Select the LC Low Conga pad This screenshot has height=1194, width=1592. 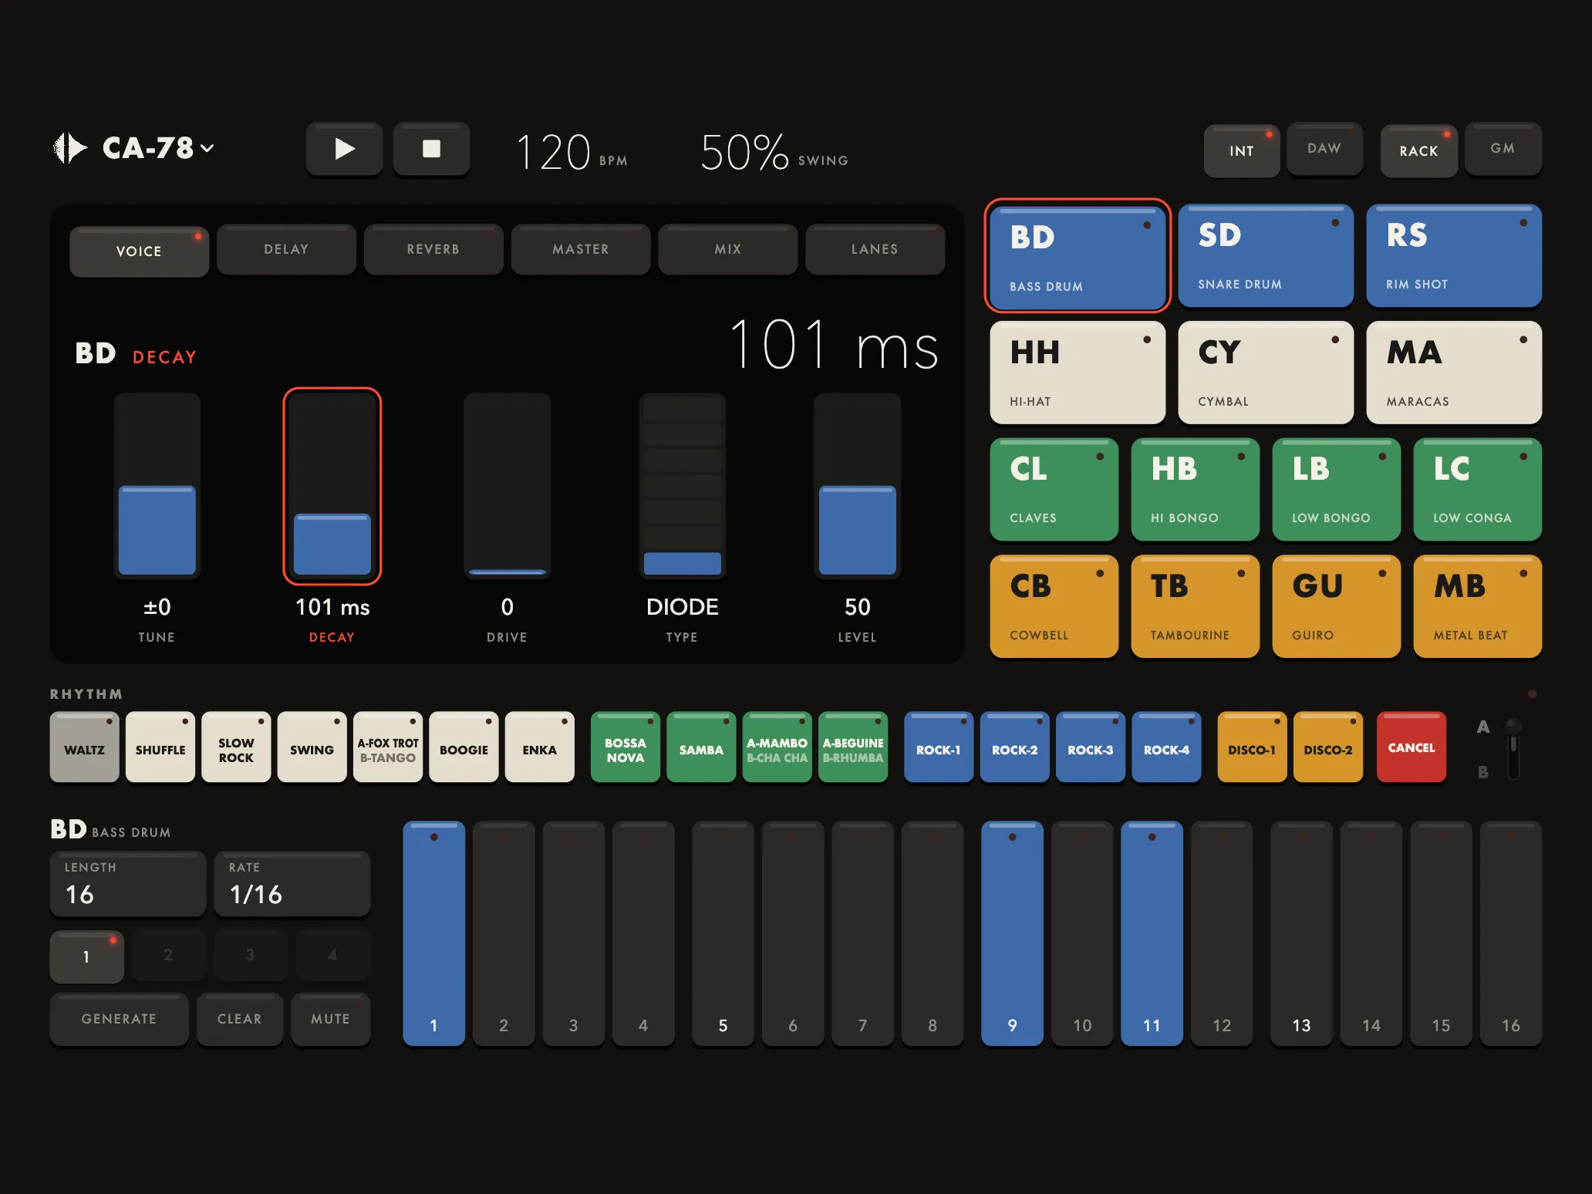pos(1477,490)
